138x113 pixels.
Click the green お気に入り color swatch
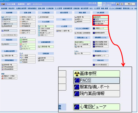pyautogui.click(x=100, y=3)
